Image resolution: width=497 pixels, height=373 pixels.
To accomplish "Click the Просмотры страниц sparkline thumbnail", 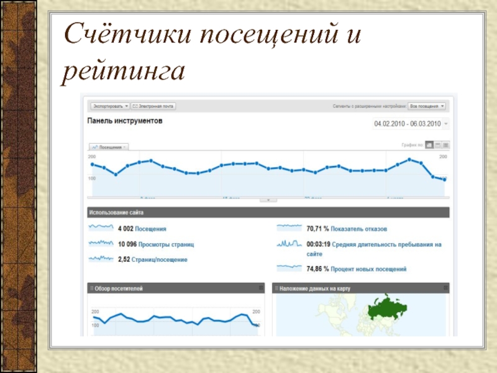I will click(101, 243).
